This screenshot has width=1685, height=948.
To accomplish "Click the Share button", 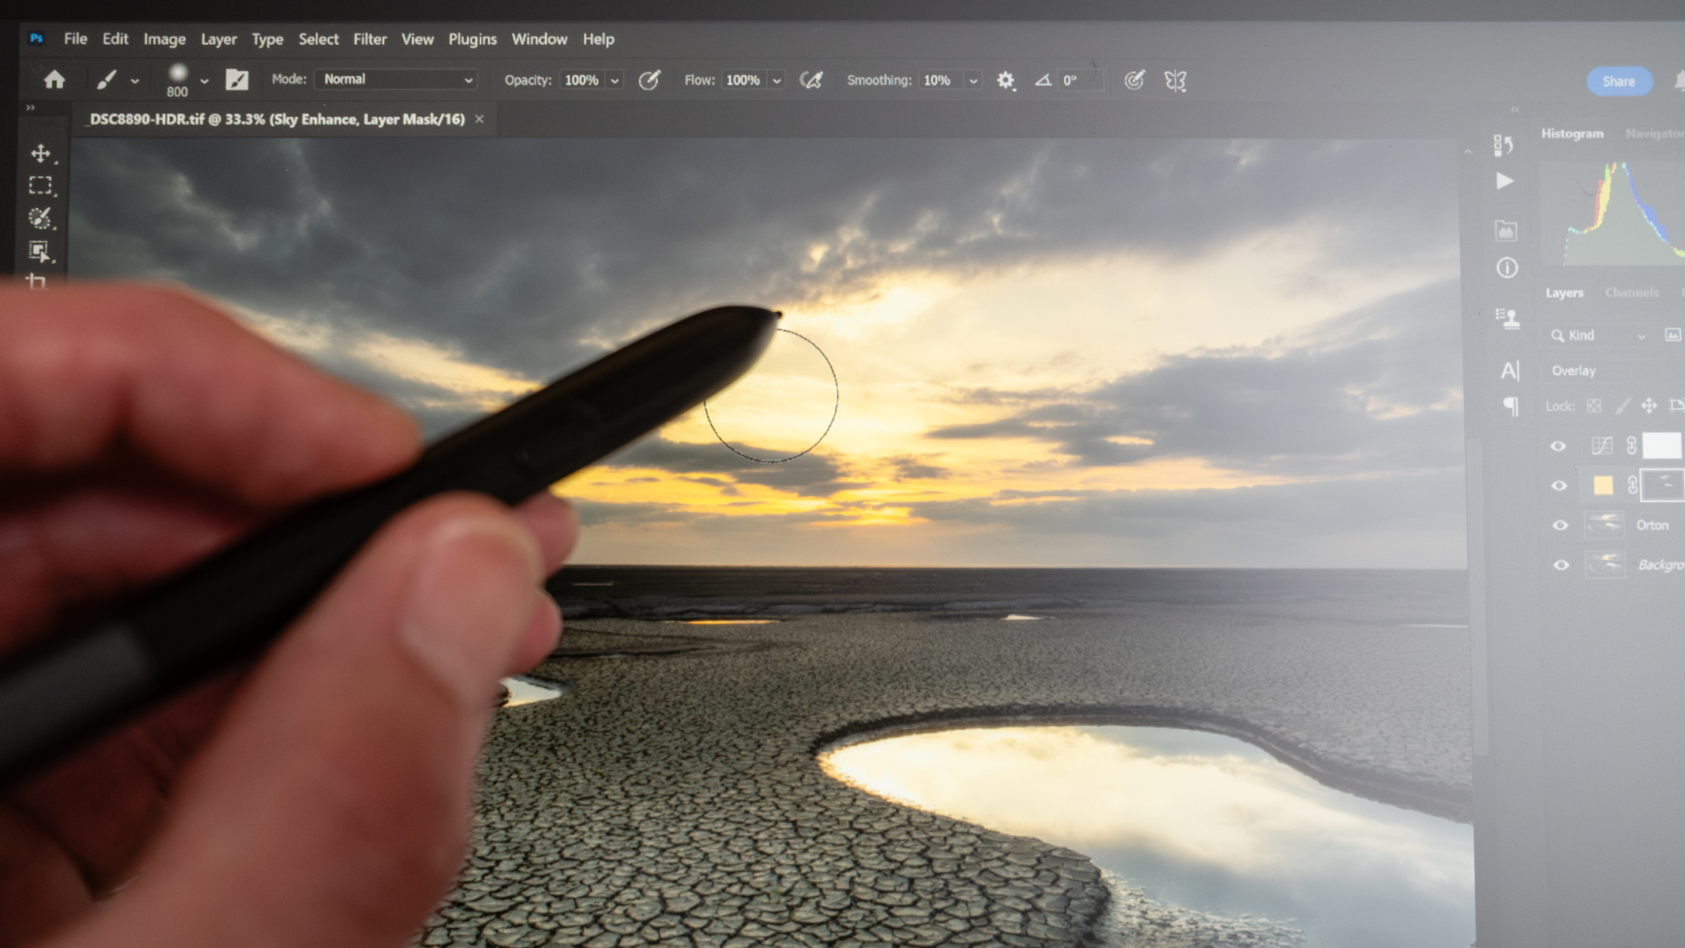I will point(1618,81).
